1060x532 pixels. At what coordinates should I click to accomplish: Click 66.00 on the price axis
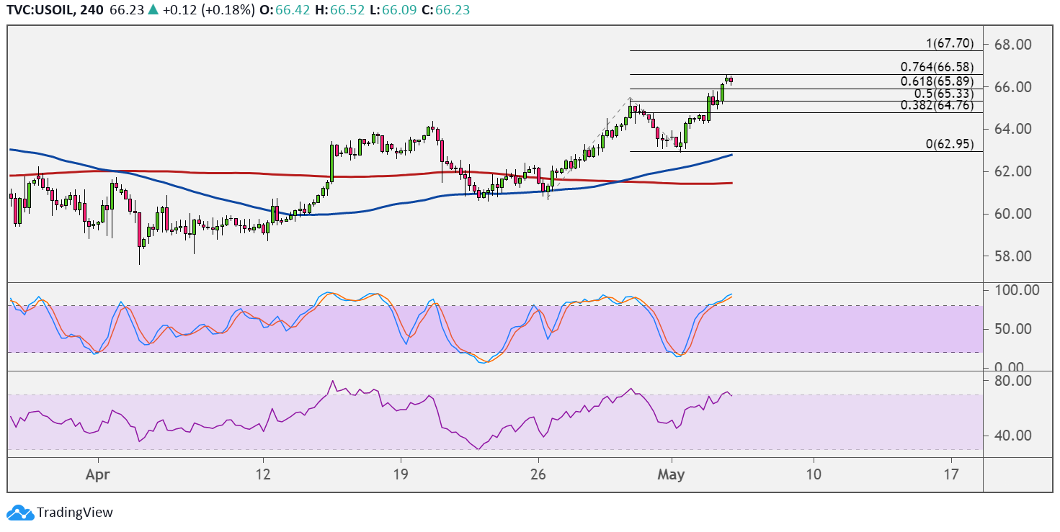1014,87
